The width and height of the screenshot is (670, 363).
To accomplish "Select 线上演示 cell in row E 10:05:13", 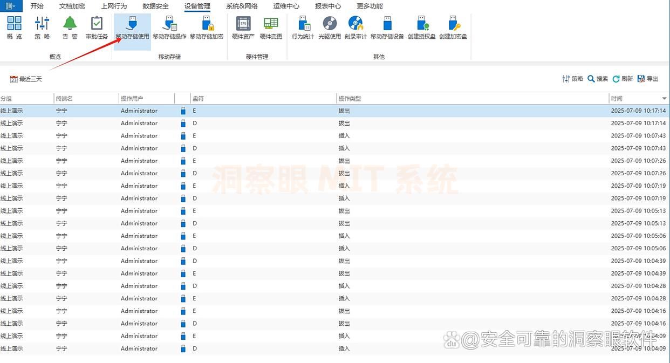I will click(11, 211).
